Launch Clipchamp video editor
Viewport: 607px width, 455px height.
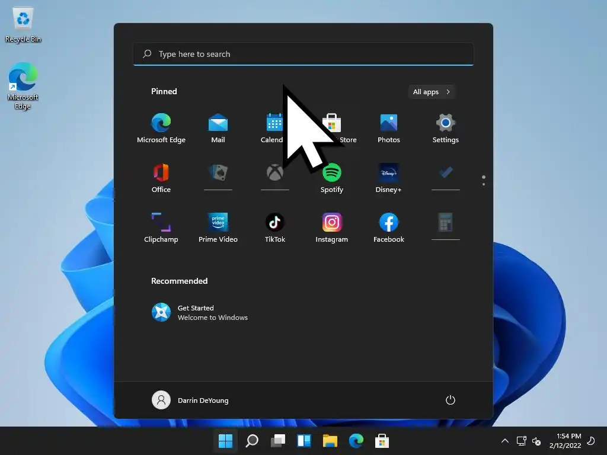(x=161, y=228)
